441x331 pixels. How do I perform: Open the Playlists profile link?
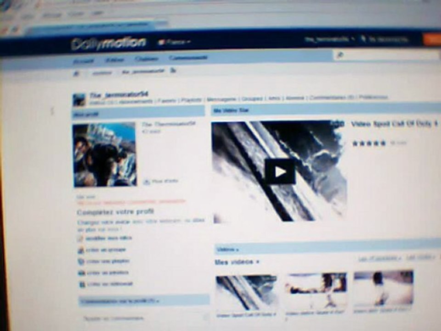tap(192, 100)
